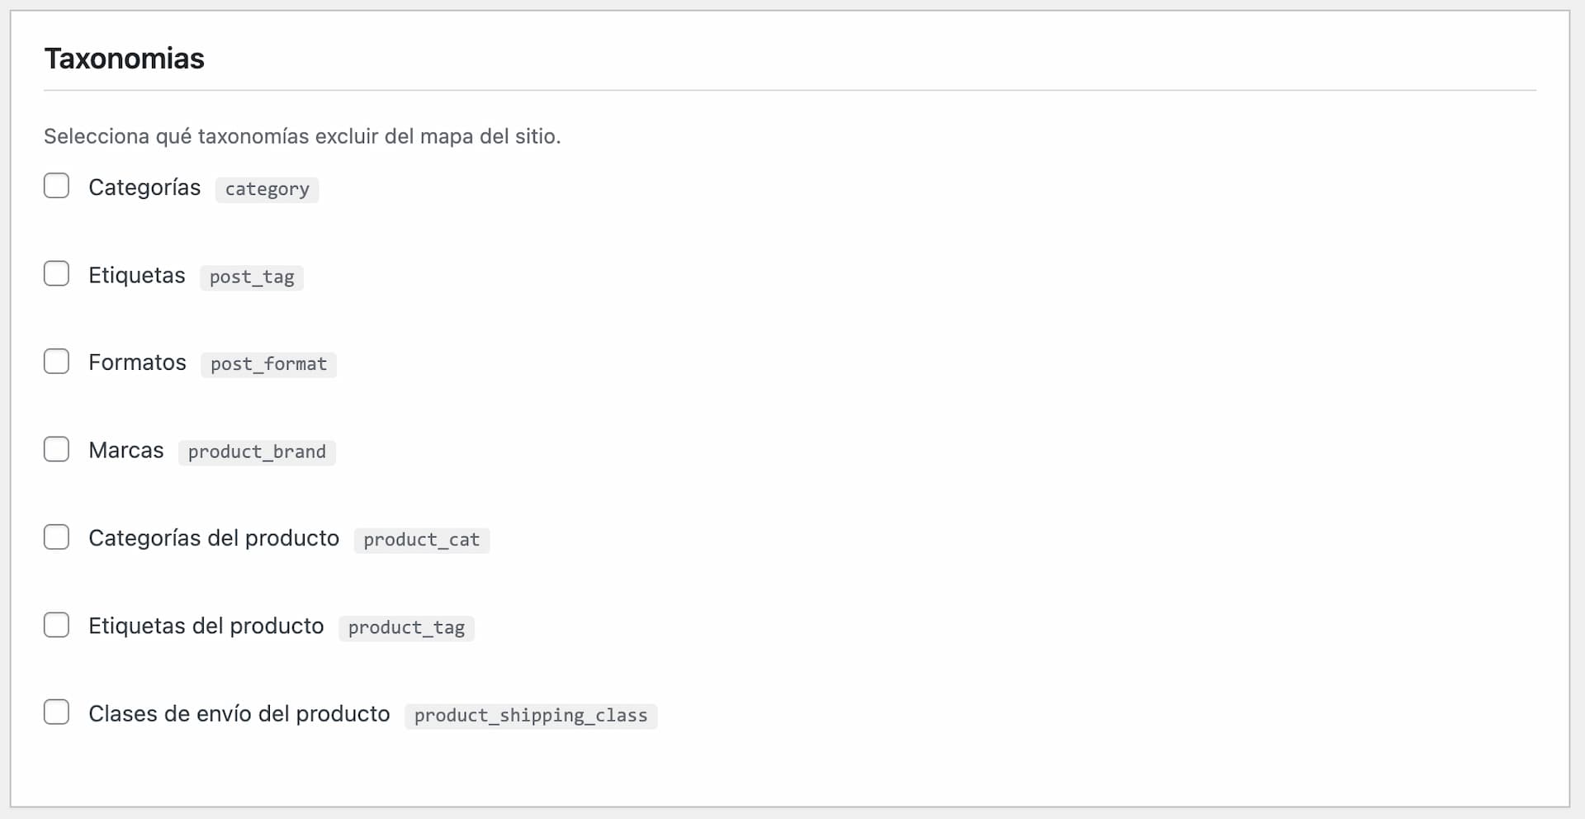Click the post_format slug badge
The width and height of the screenshot is (1585, 819).
point(267,364)
